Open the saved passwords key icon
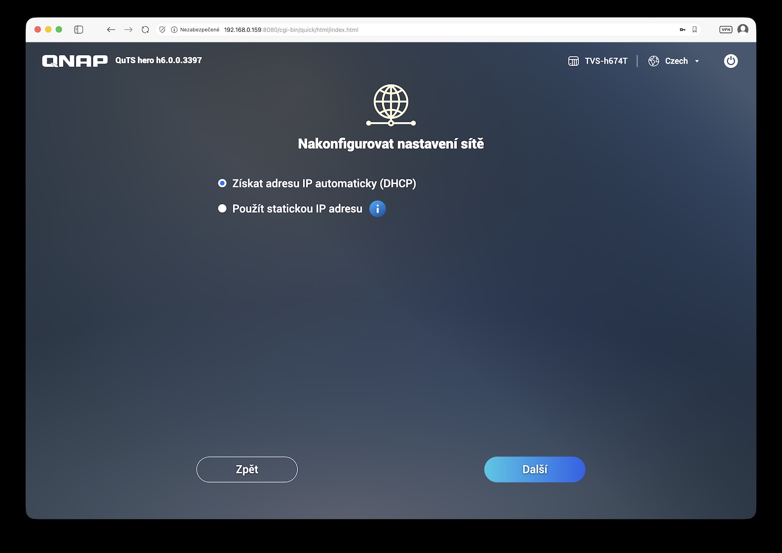 683,29
